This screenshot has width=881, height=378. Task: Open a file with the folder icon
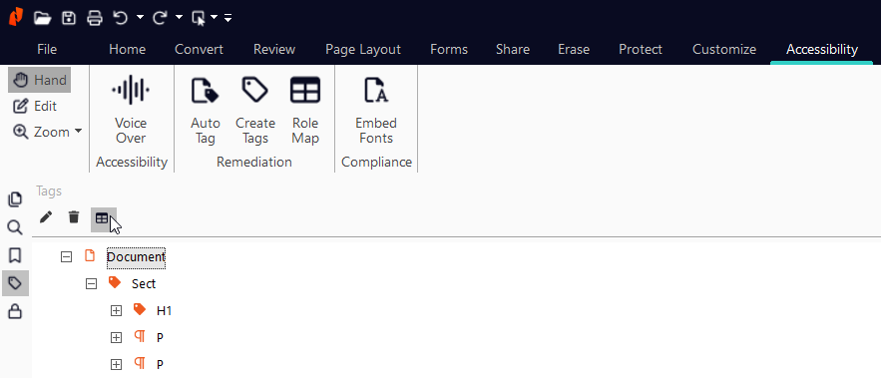coord(42,18)
